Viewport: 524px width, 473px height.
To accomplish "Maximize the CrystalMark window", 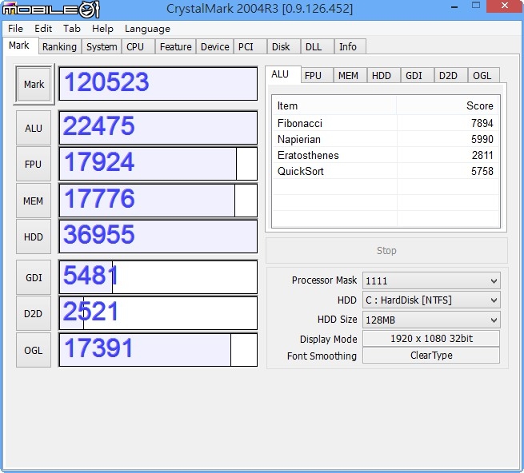I will (x=475, y=6).
